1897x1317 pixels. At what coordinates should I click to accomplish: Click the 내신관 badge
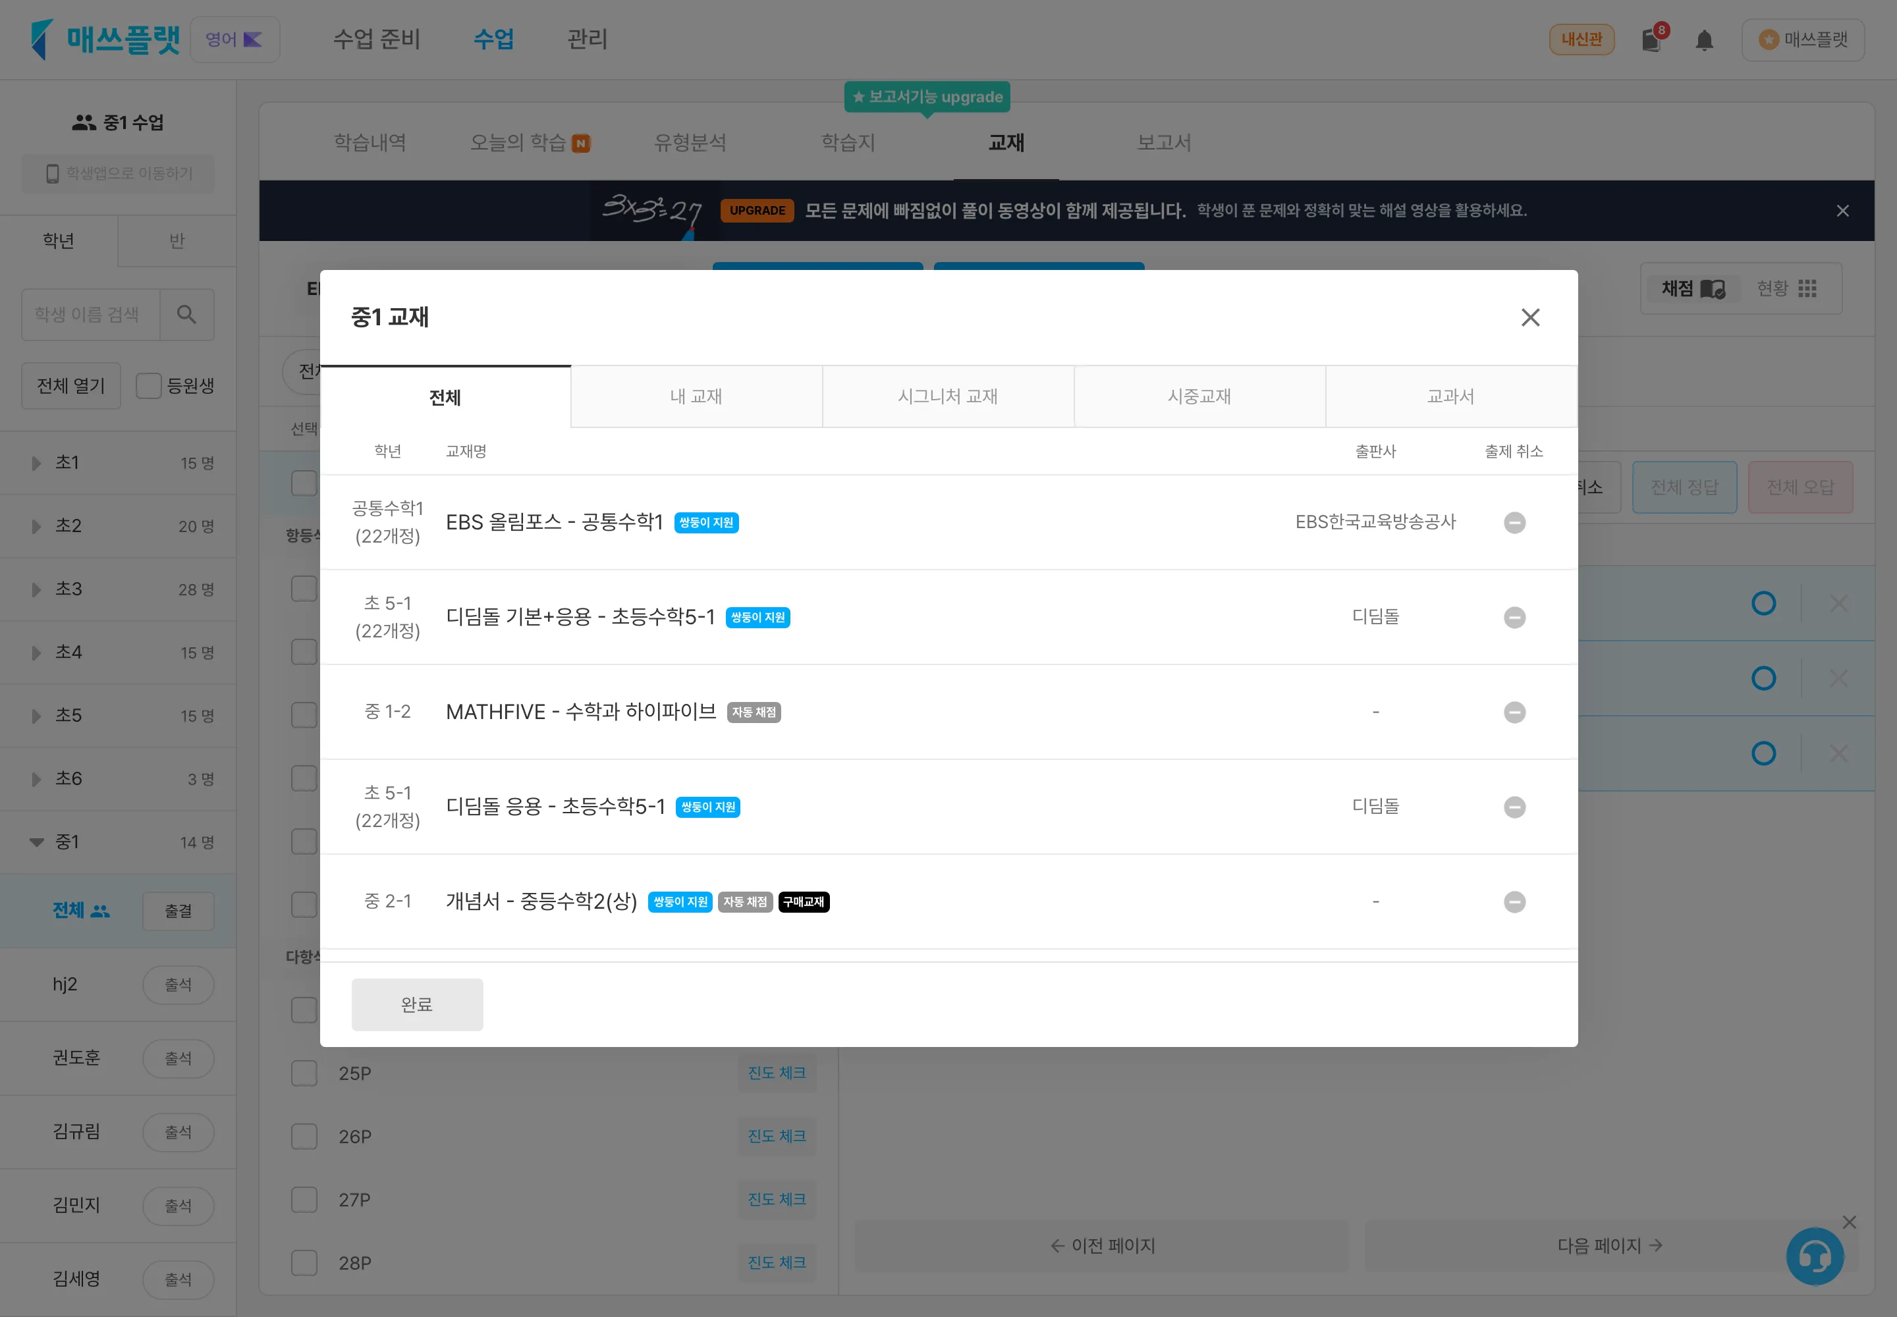coord(1581,39)
